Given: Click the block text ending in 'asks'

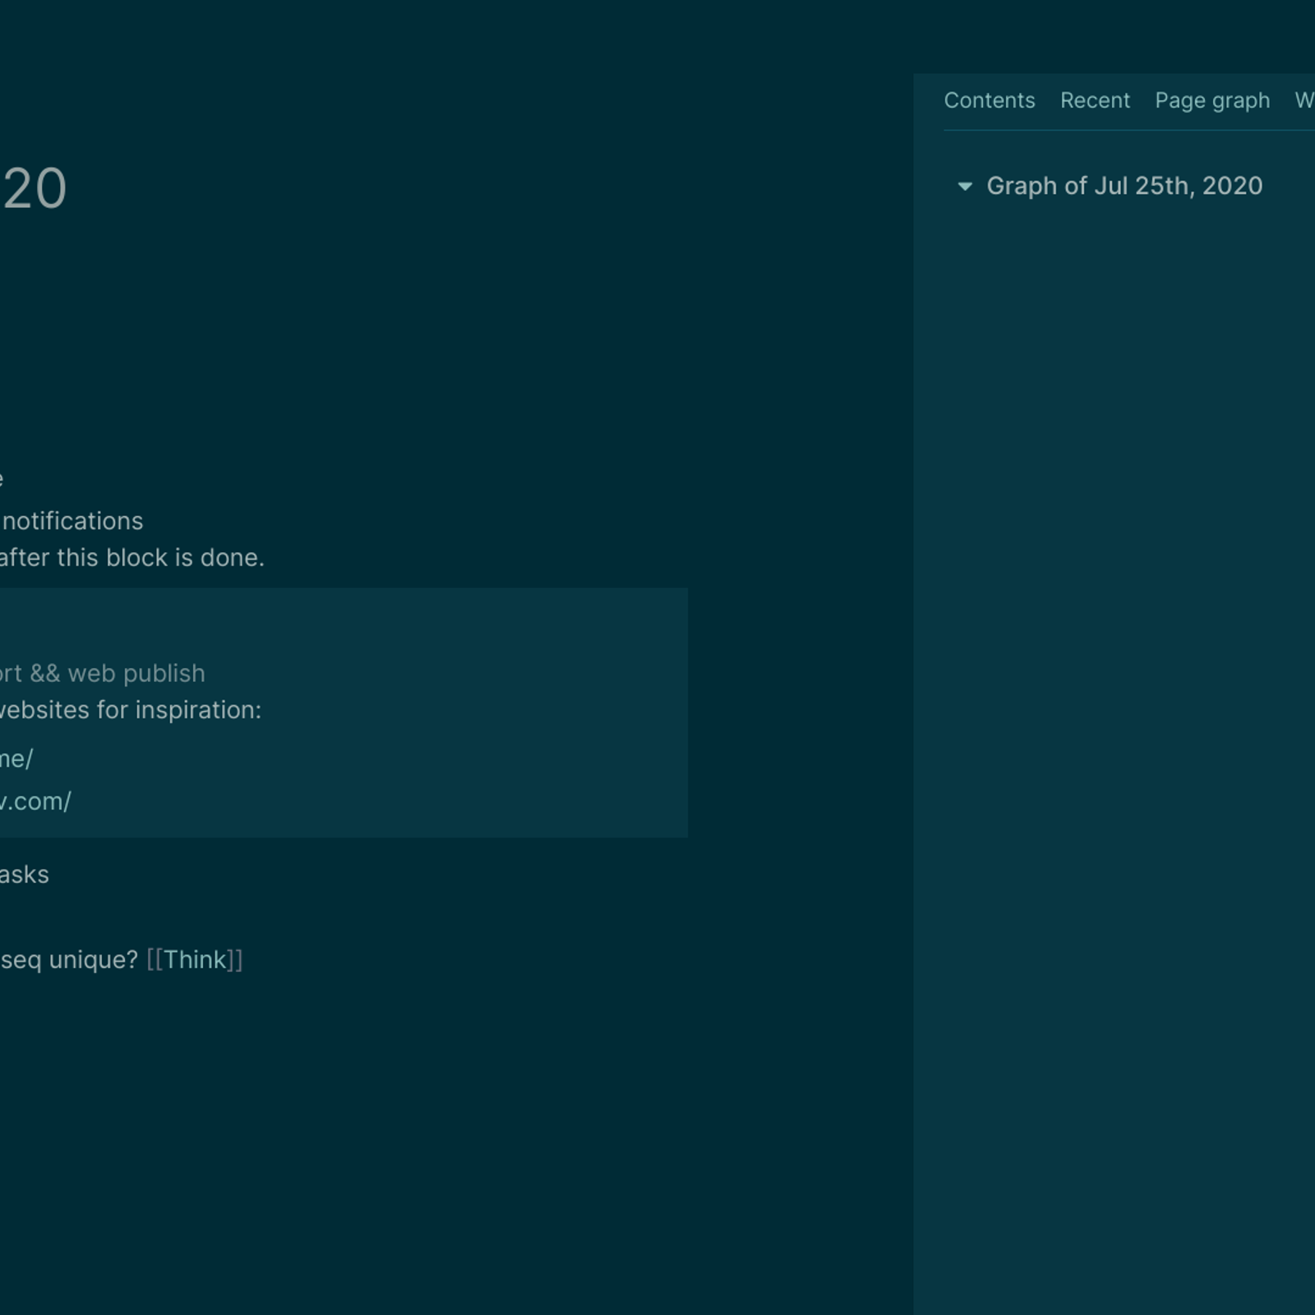Looking at the screenshot, I should (25, 874).
